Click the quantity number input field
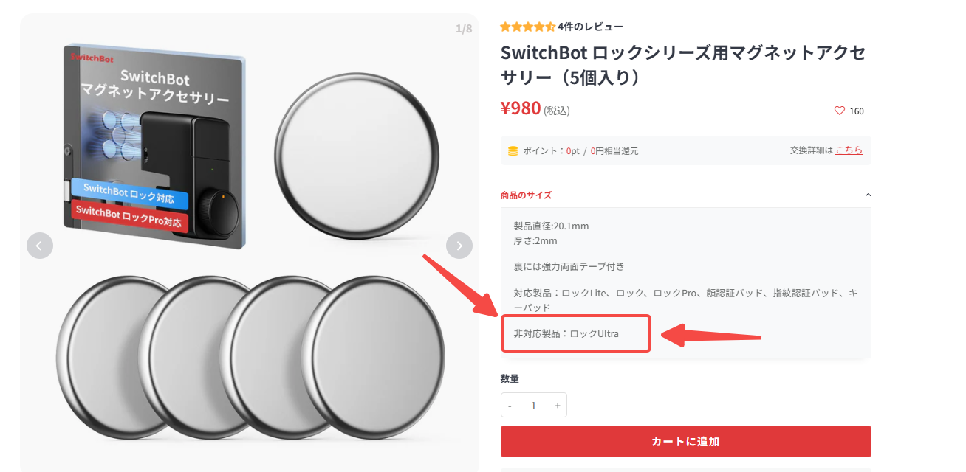Viewport: 966px width, 472px height. [533, 406]
